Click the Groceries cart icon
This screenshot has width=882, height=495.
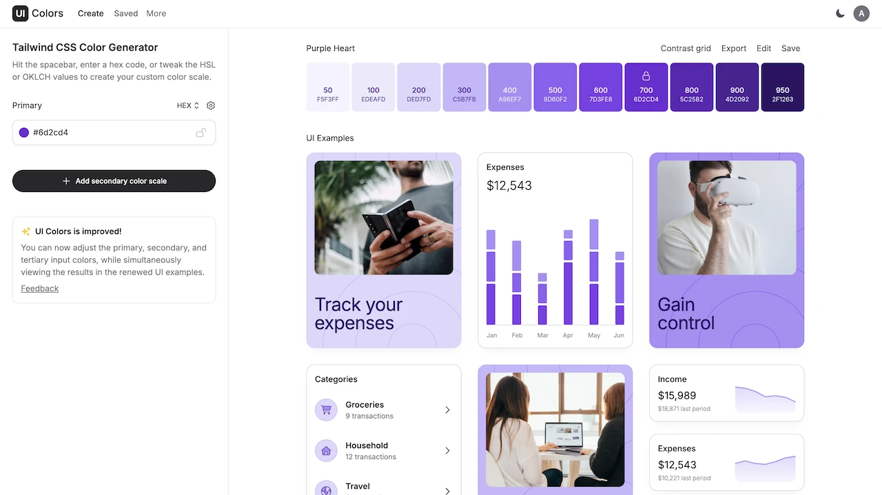[326, 410]
